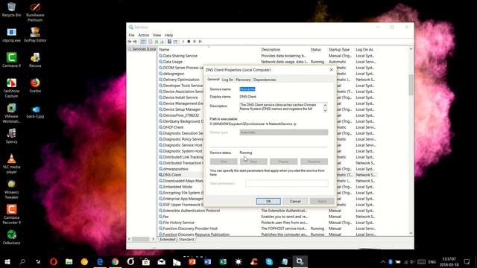477x268 pixels.
Task: Click the Services list vertical scrollbar thumb
Action: click(x=411, y=84)
